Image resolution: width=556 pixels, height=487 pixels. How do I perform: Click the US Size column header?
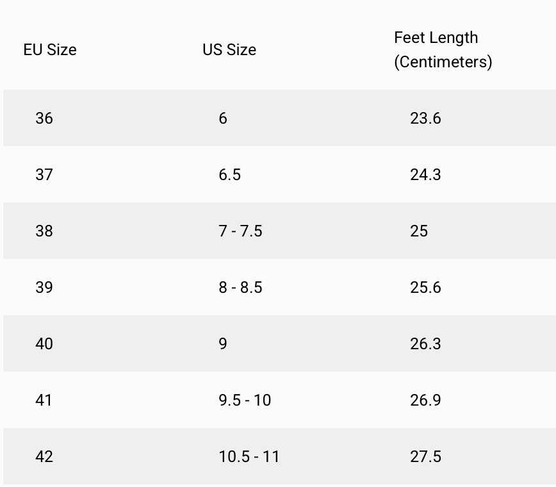tap(229, 50)
